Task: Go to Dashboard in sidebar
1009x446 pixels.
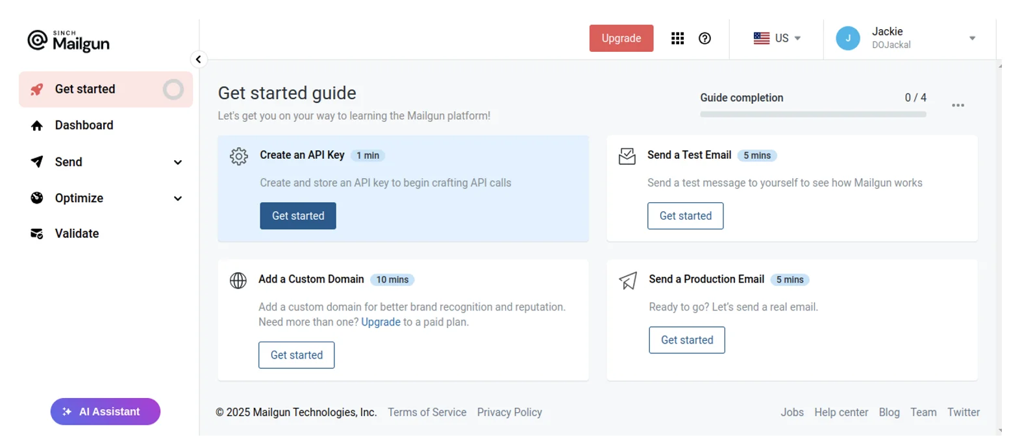Action: [106, 125]
